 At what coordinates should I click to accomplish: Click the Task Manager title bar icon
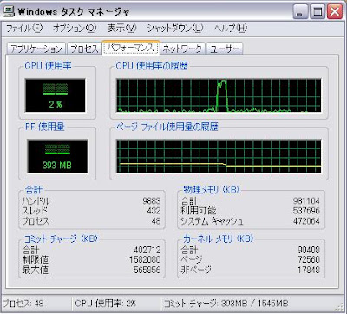(x=10, y=12)
